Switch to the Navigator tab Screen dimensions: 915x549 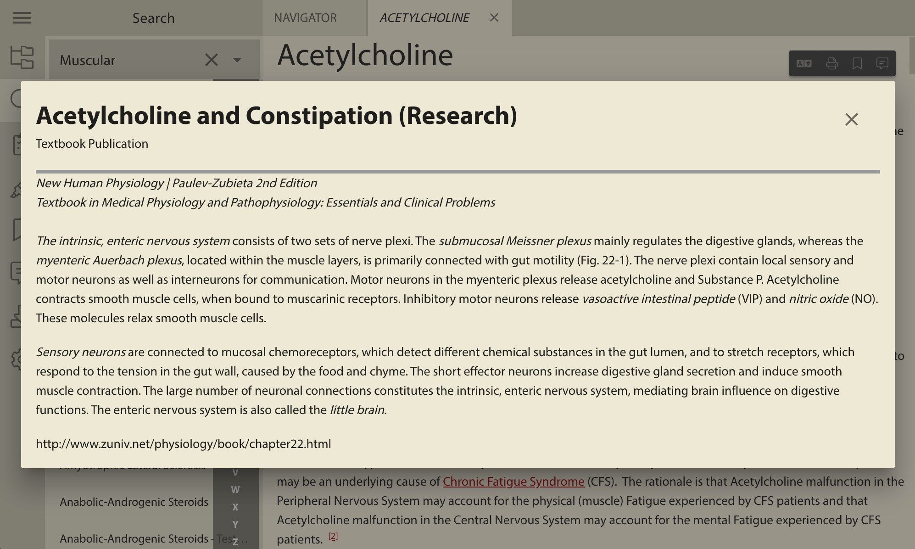pyautogui.click(x=305, y=18)
